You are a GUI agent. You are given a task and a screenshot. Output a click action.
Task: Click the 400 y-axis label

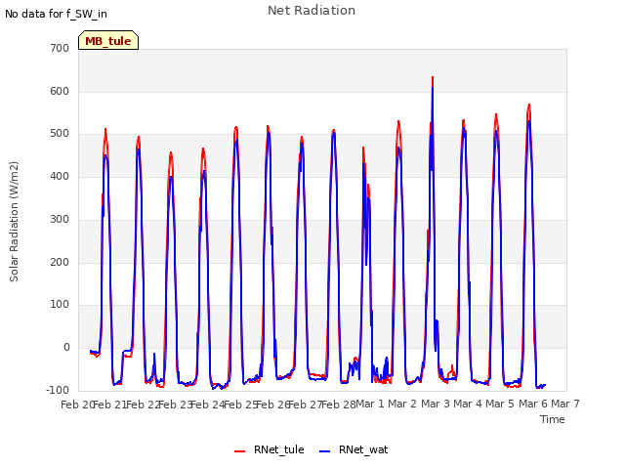point(60,176)
